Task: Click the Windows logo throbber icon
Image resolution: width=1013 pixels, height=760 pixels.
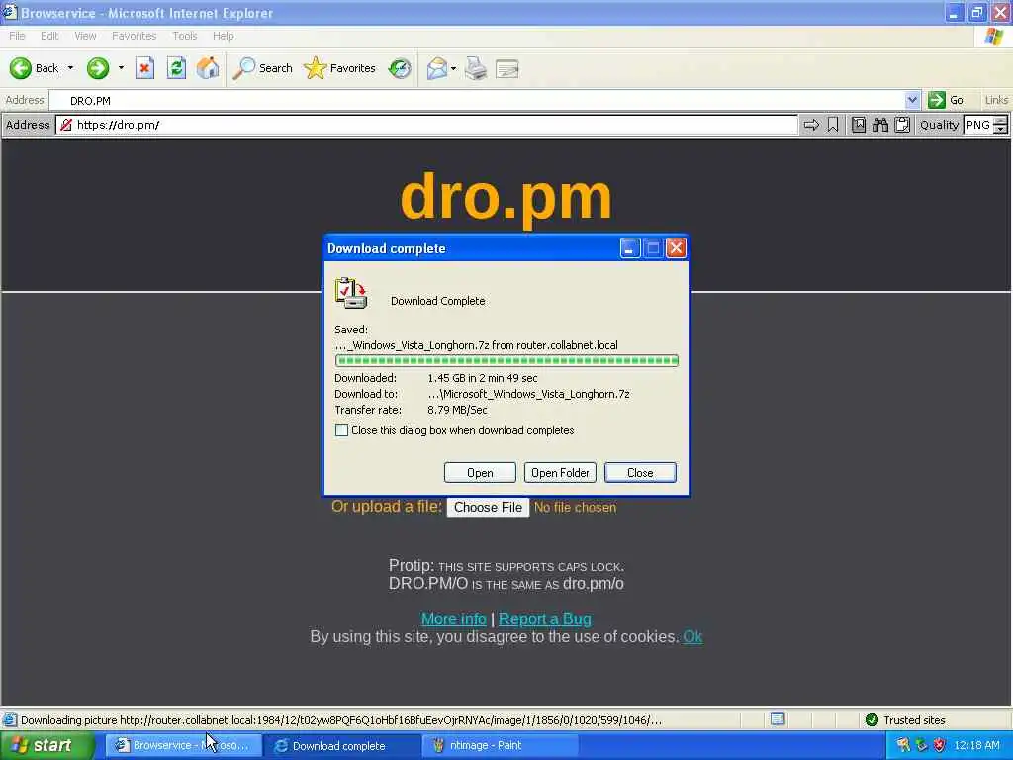Action: (x=994, y=37)
